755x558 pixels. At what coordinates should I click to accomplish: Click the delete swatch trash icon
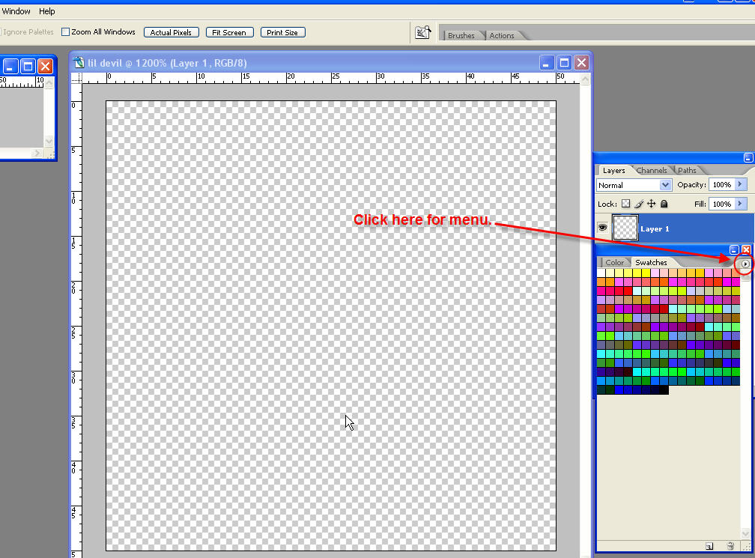pyautogui.click(x=730, y=546)
